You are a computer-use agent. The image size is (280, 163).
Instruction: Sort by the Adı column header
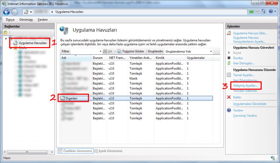(x=75, y=58)
